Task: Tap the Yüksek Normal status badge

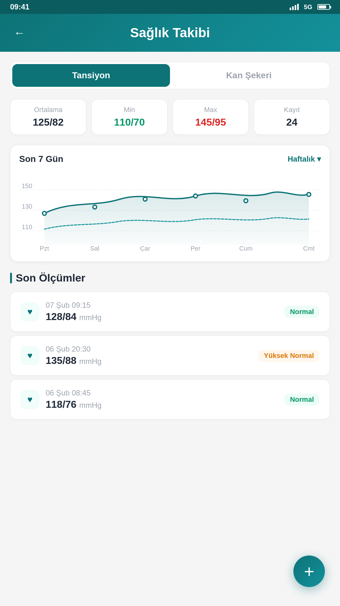Action: pos(289,356)
